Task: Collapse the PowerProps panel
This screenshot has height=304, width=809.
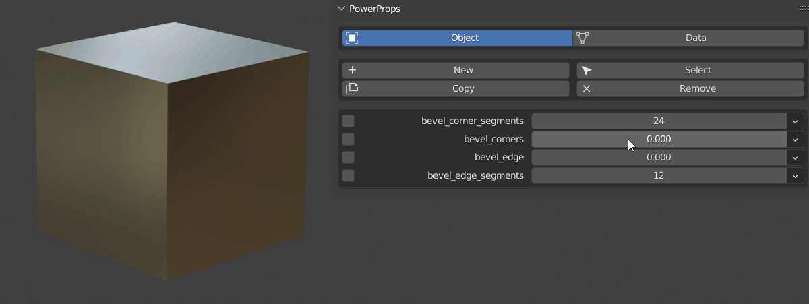Action: (340, 9)
